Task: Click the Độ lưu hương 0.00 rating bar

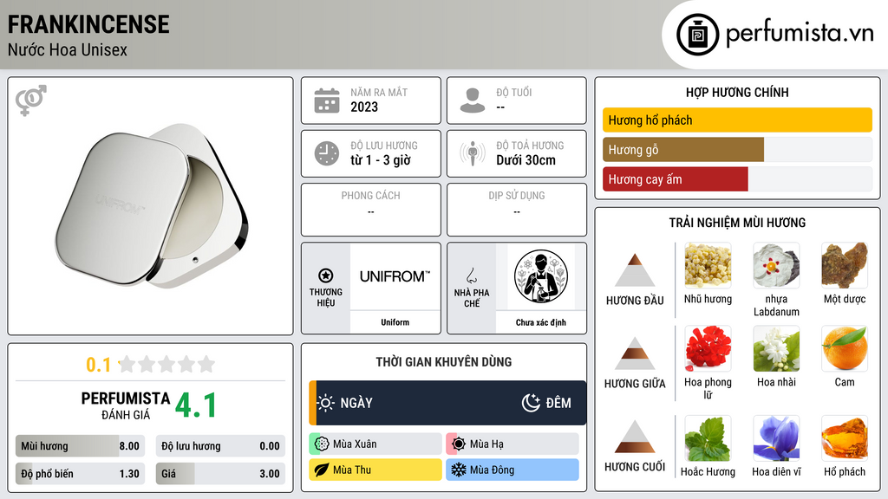Action: click(220, 446)
